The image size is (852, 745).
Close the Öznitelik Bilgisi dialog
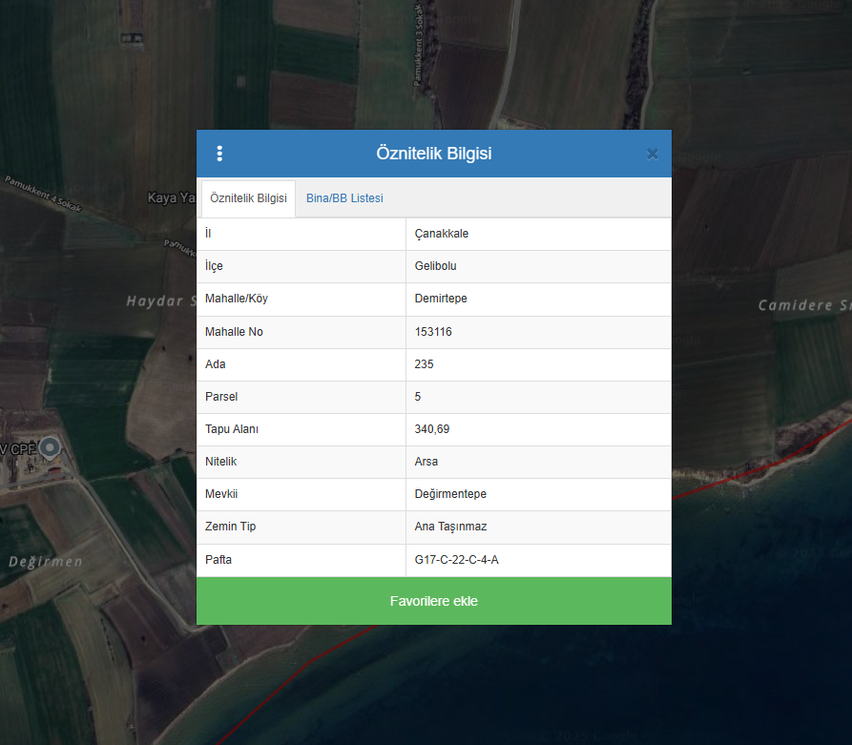point(653,154)
